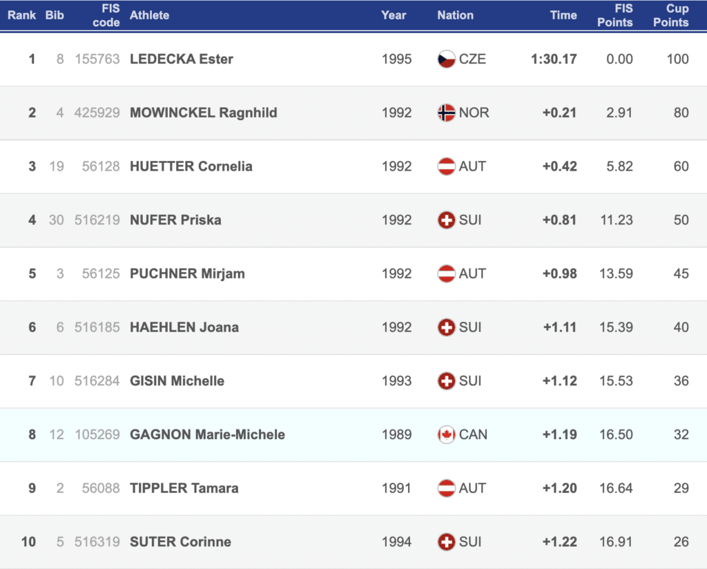Click the Athlete column header

click(x=149, y=15)
